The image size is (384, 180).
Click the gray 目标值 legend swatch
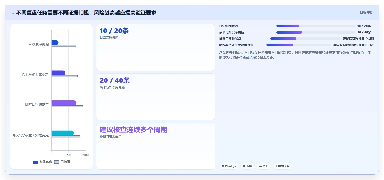[57, 162]
